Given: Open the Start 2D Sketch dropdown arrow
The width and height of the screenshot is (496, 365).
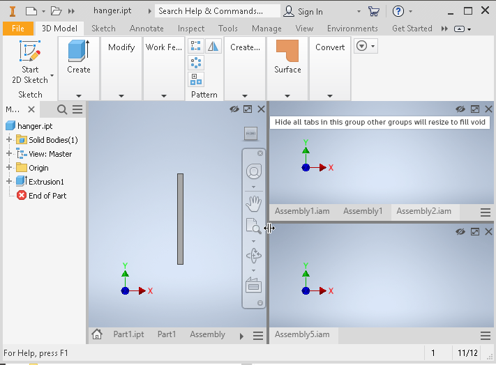Looking at the screenshot, I should [x=52, y=75].
